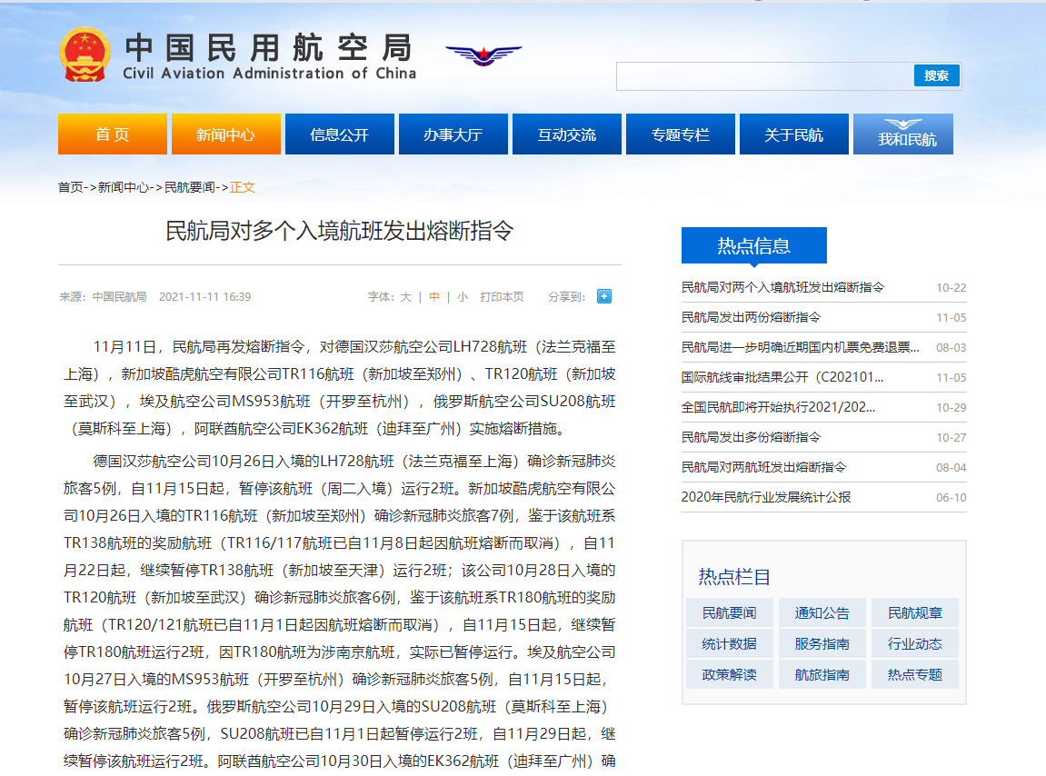Switch to 信息公开 navigation tab

[x=339, y=134]
